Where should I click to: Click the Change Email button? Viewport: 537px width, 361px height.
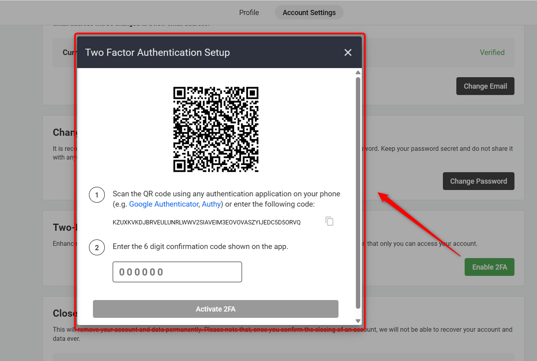(x=485, y=86)
